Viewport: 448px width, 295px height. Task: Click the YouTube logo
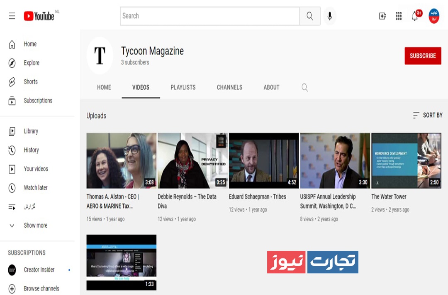[x=39, y=16]
